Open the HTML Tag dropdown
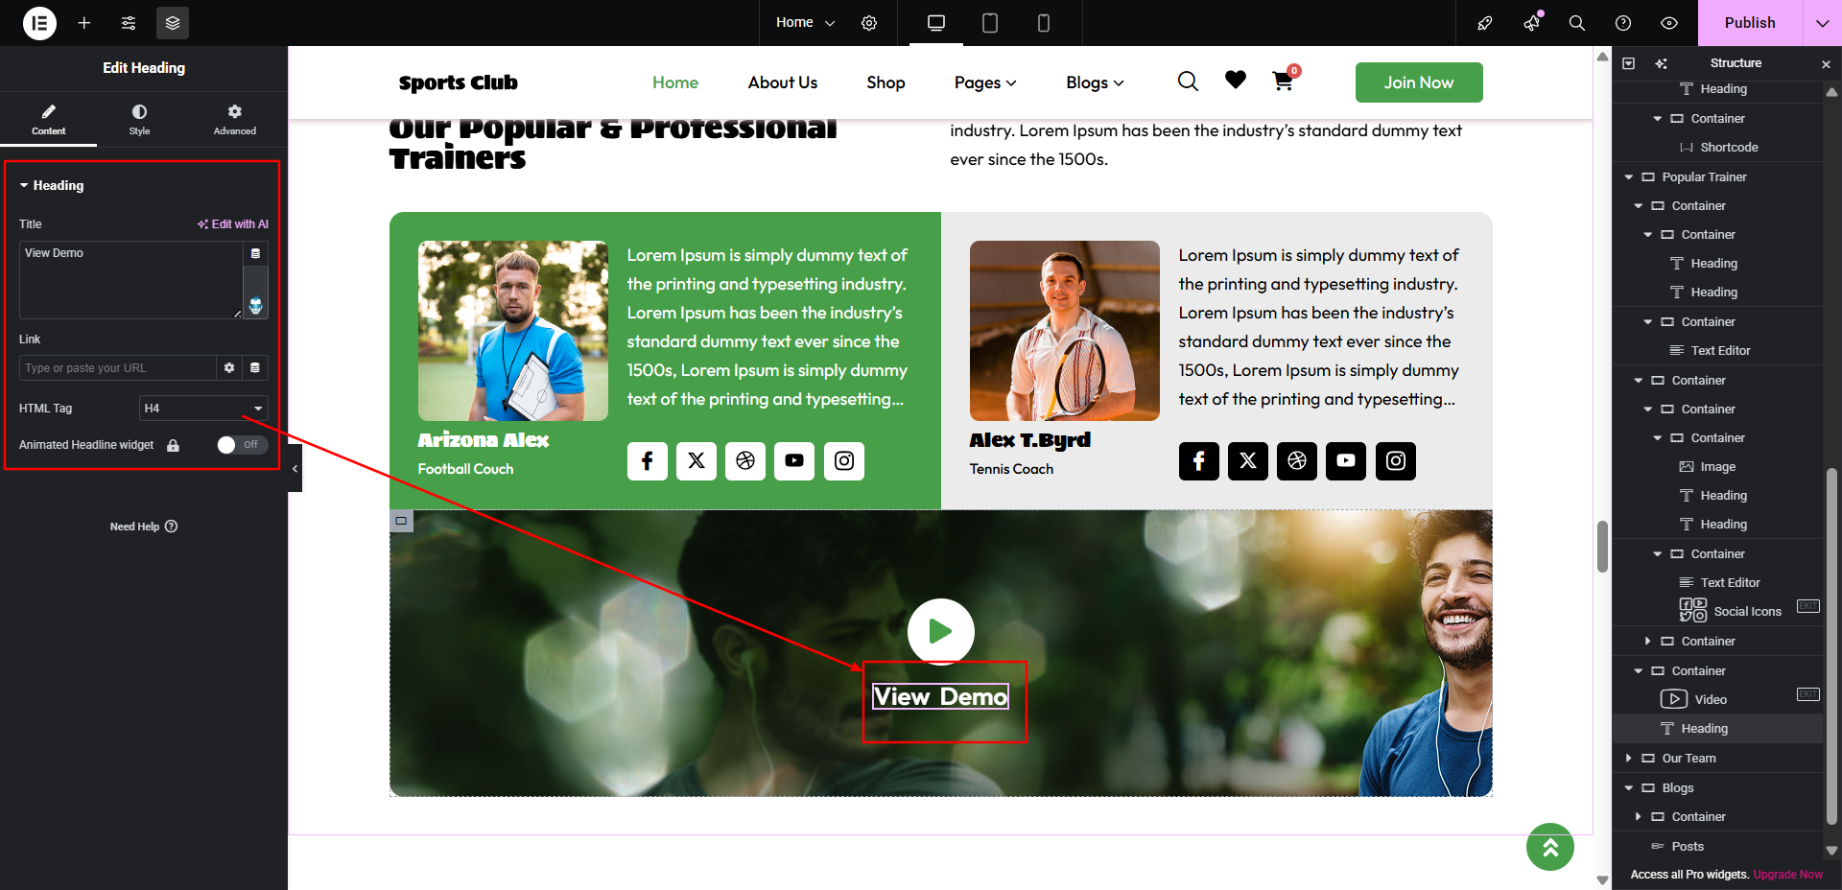The height and width of the screenshot is (890, 1842). (x=203, y=409)
